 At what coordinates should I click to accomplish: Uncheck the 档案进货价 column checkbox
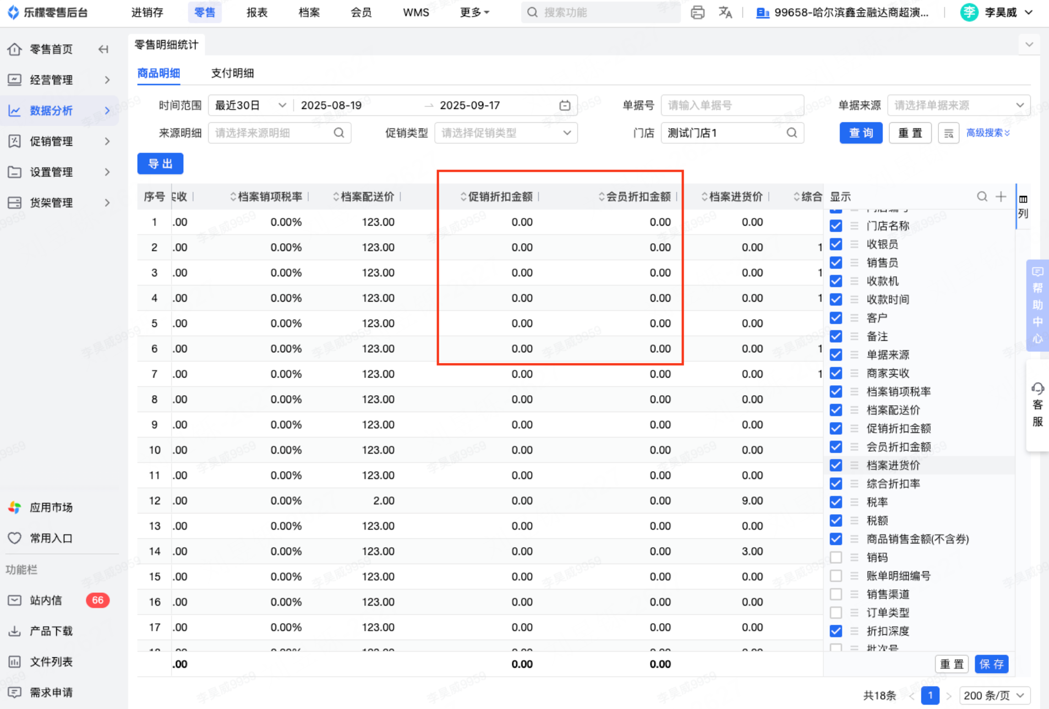pos(835,465)
